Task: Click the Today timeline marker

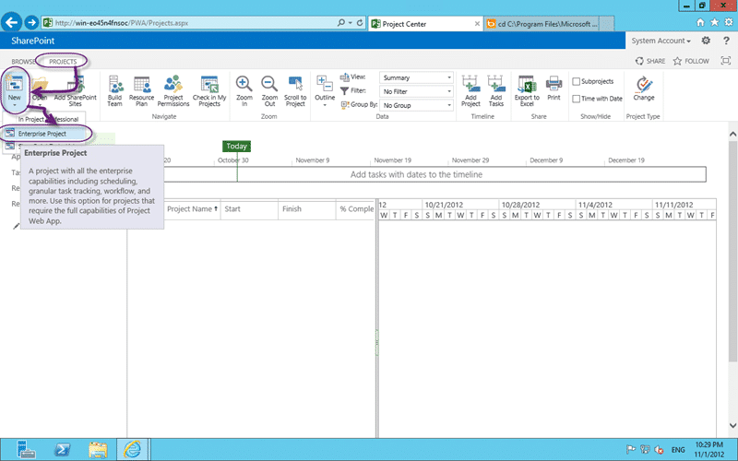Action: (236, 147)
